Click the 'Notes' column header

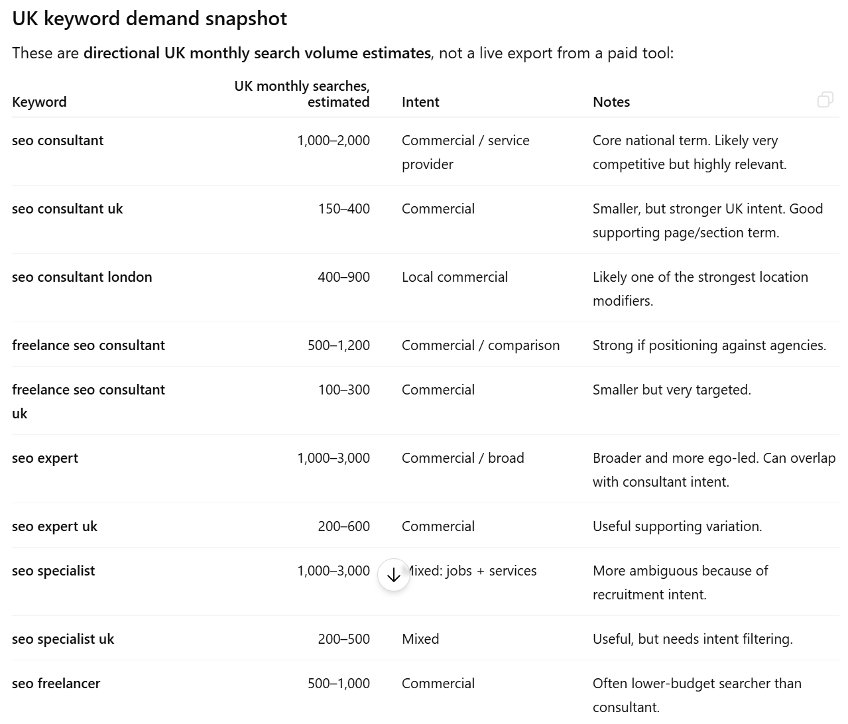611,102
